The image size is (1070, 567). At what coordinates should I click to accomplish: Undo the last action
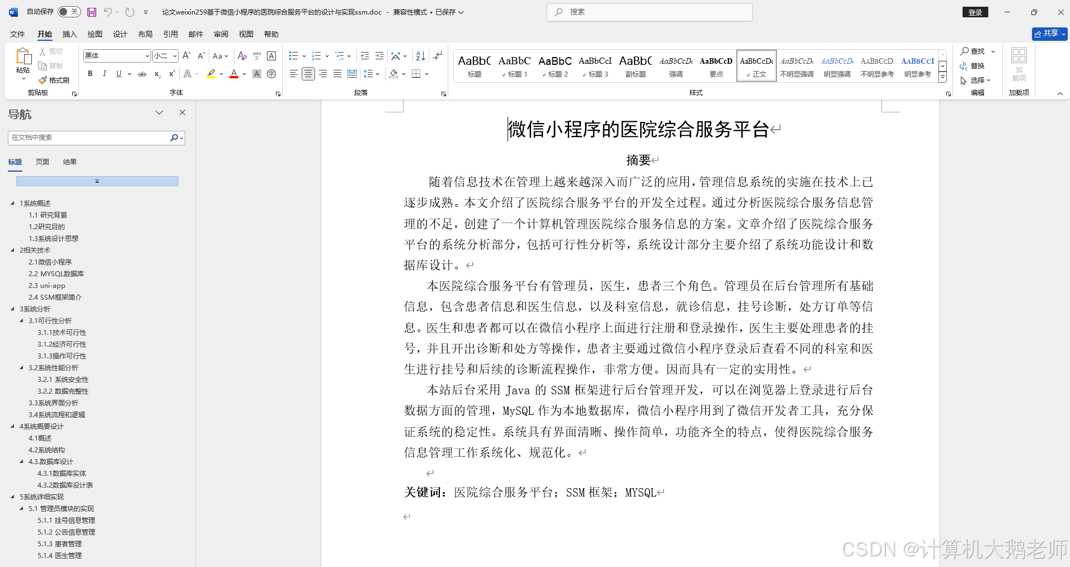[x=107, y=12]
